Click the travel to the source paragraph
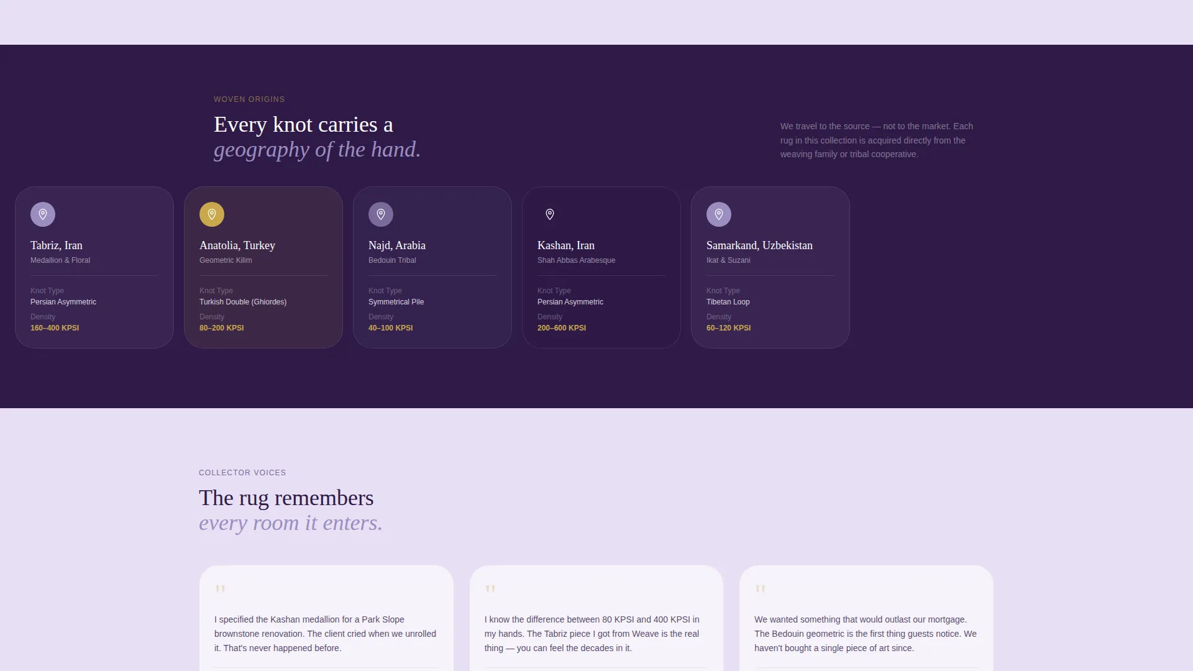Image resolution: width=1193 pixels, height=671 pixels. (877, 140)
